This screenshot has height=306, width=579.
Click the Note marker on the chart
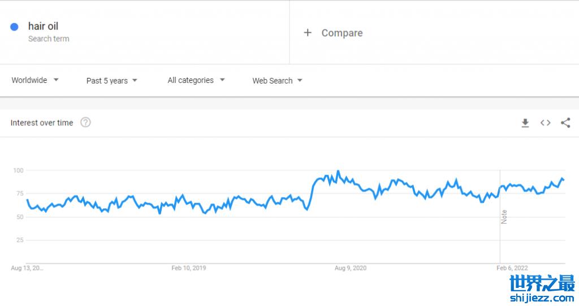(x=504, y=217)
